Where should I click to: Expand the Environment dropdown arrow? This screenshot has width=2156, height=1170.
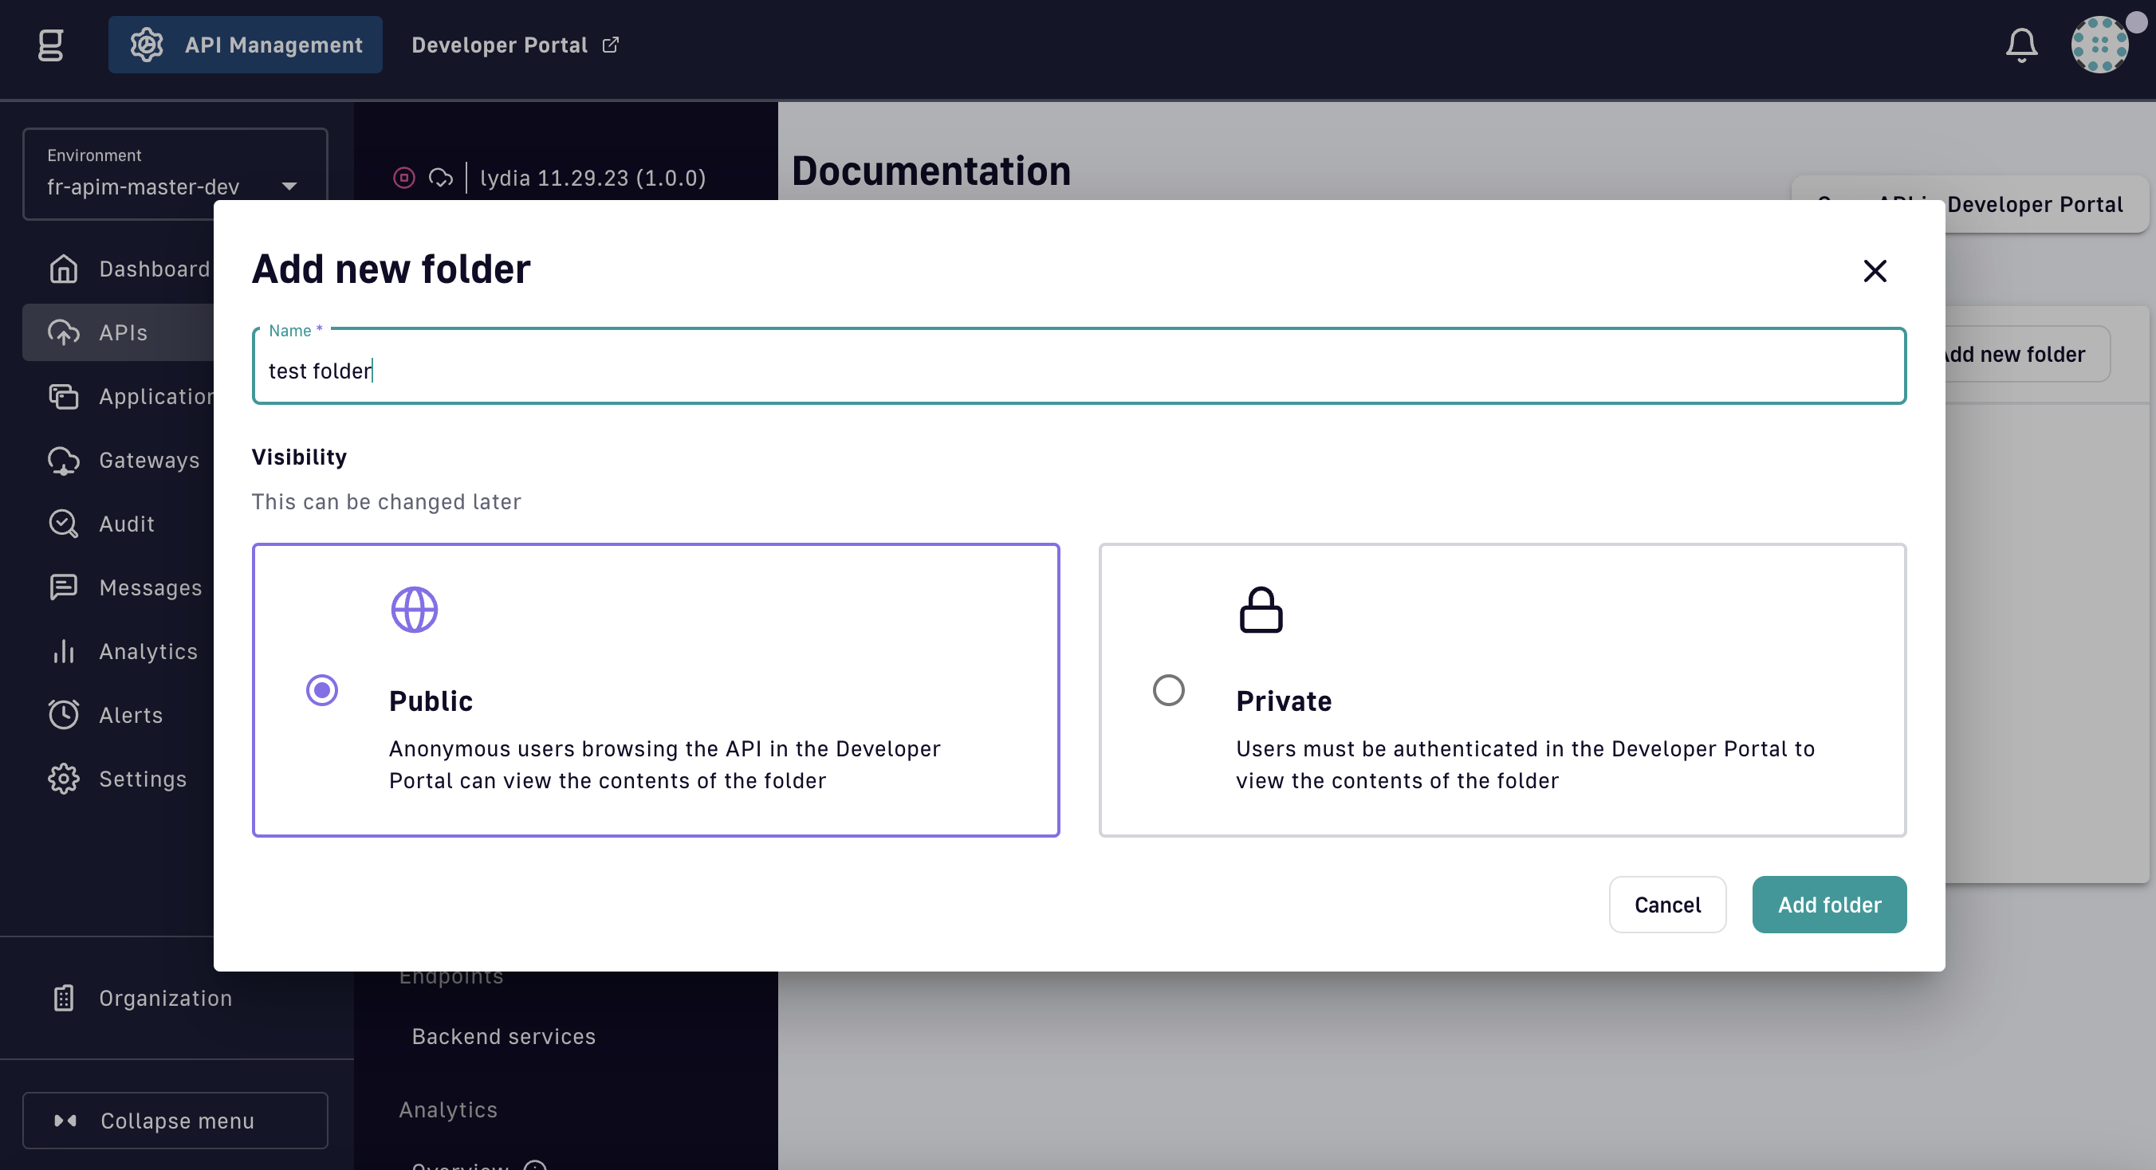tap(289, 186)
